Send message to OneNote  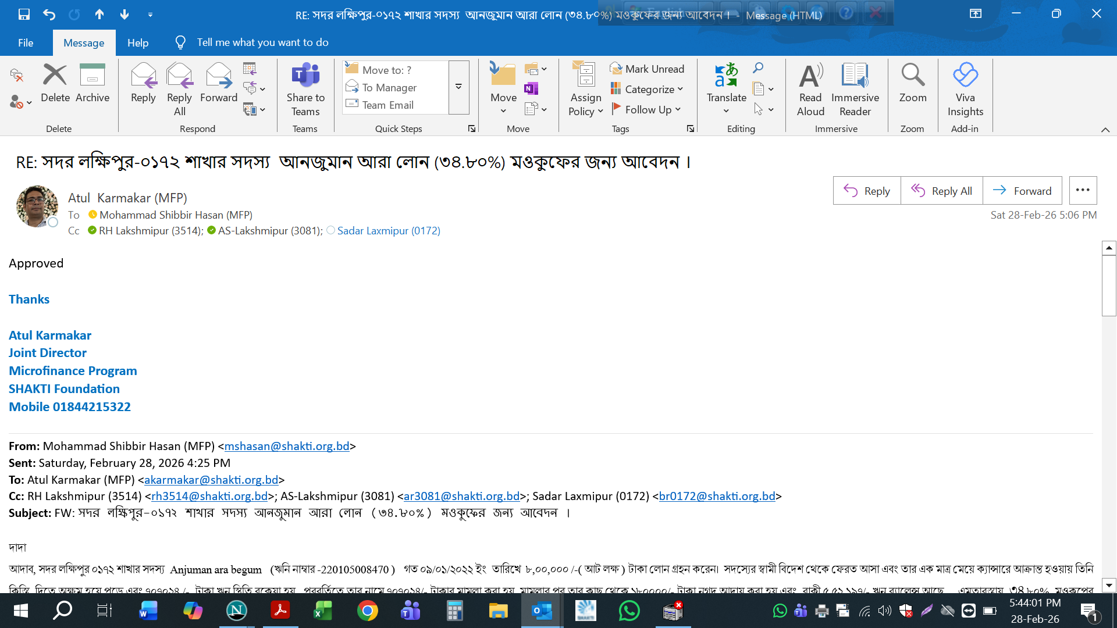click(x=531, y=88)
